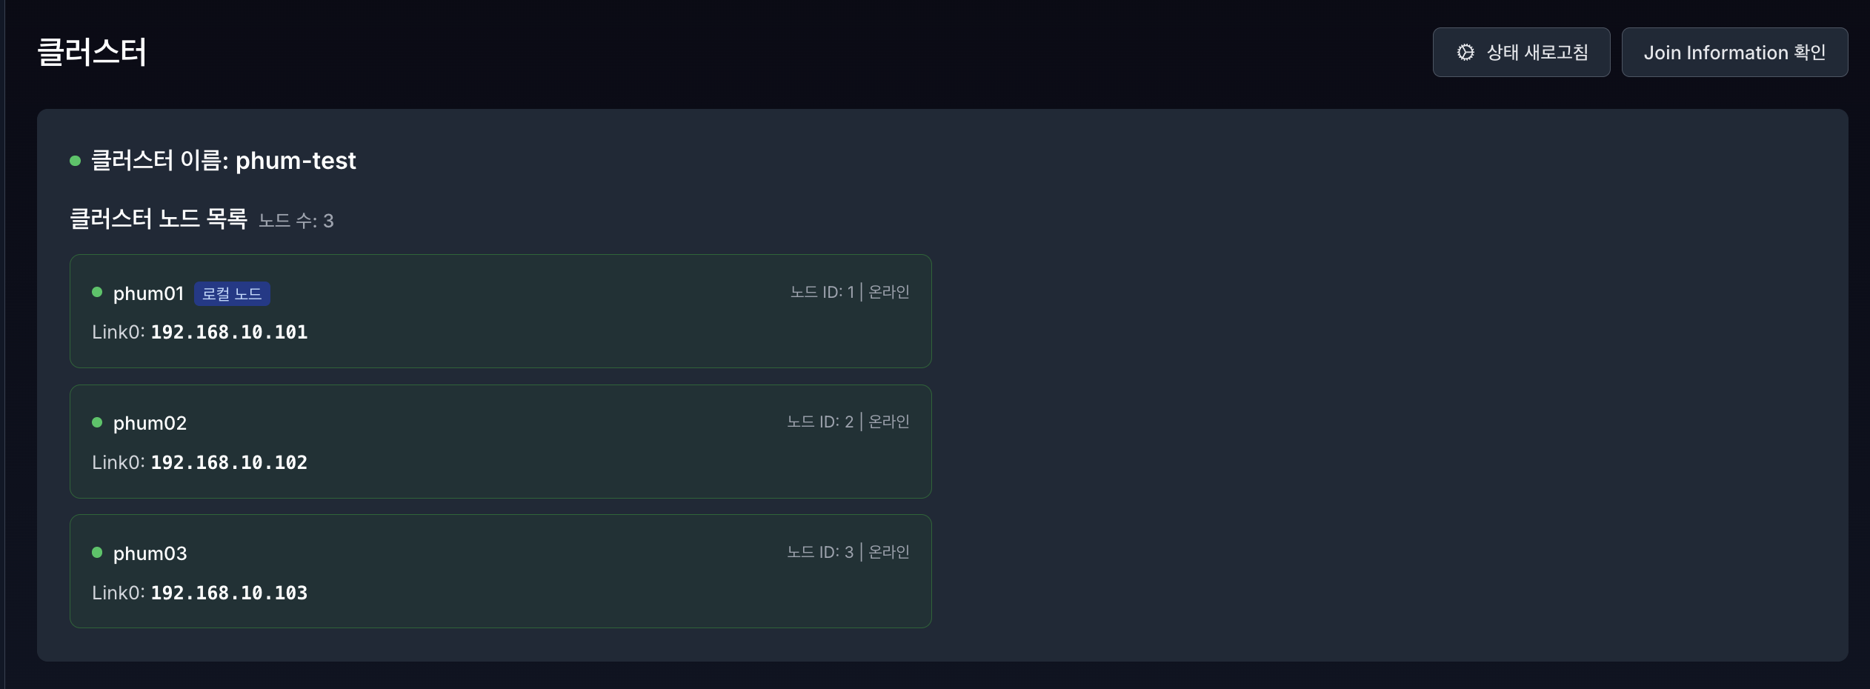Select the phum02 node name
Screen dimensions: 1870x689
pyautogui.click(x=150, y=424)
